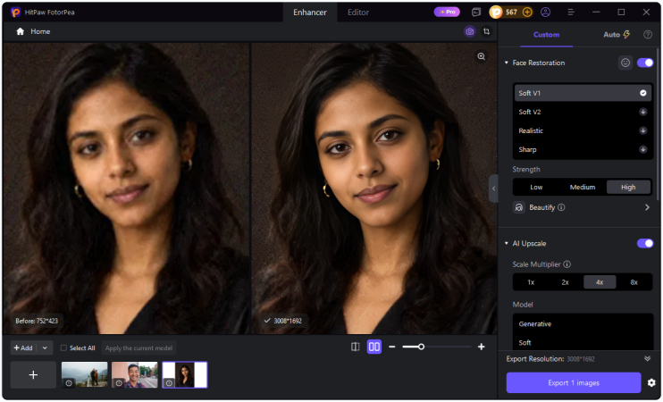This screenshot has height=402, width=663.
Task: Select the woman portrait thumbnail
Action: [185, 375]
